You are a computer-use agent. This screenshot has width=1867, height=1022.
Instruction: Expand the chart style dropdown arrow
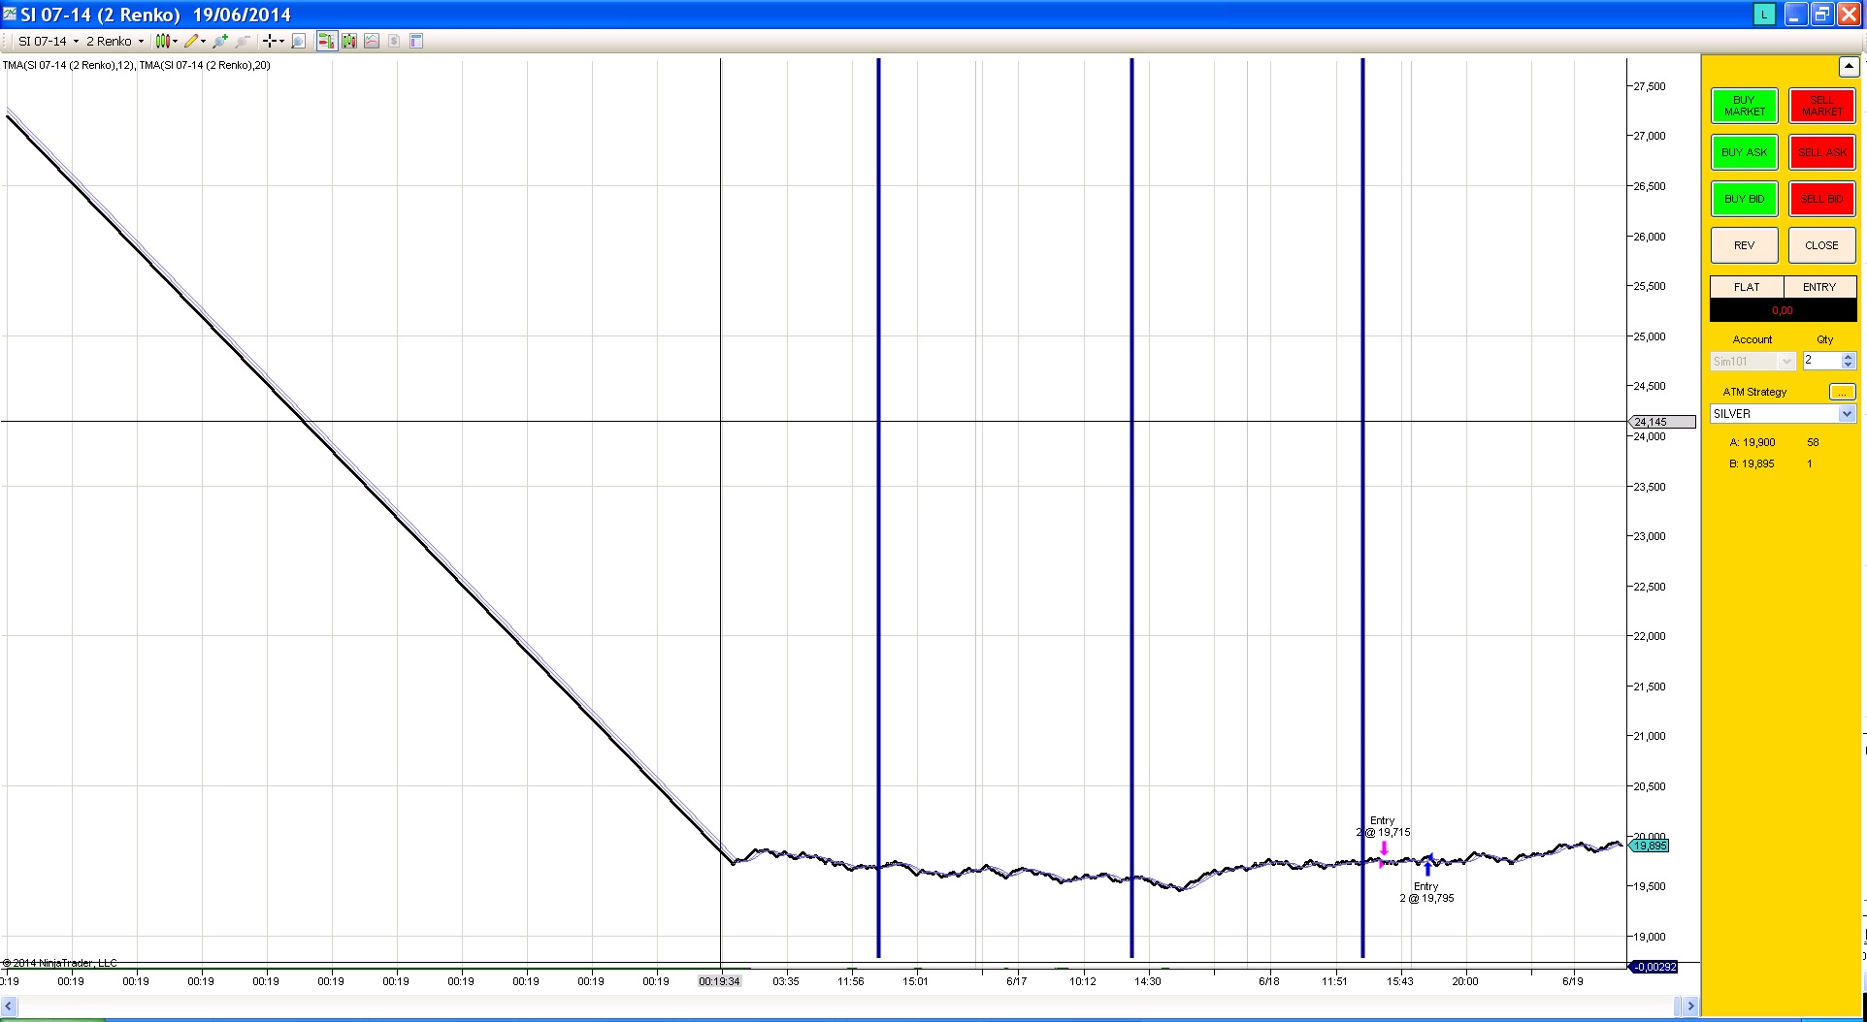tap(176, 41)
